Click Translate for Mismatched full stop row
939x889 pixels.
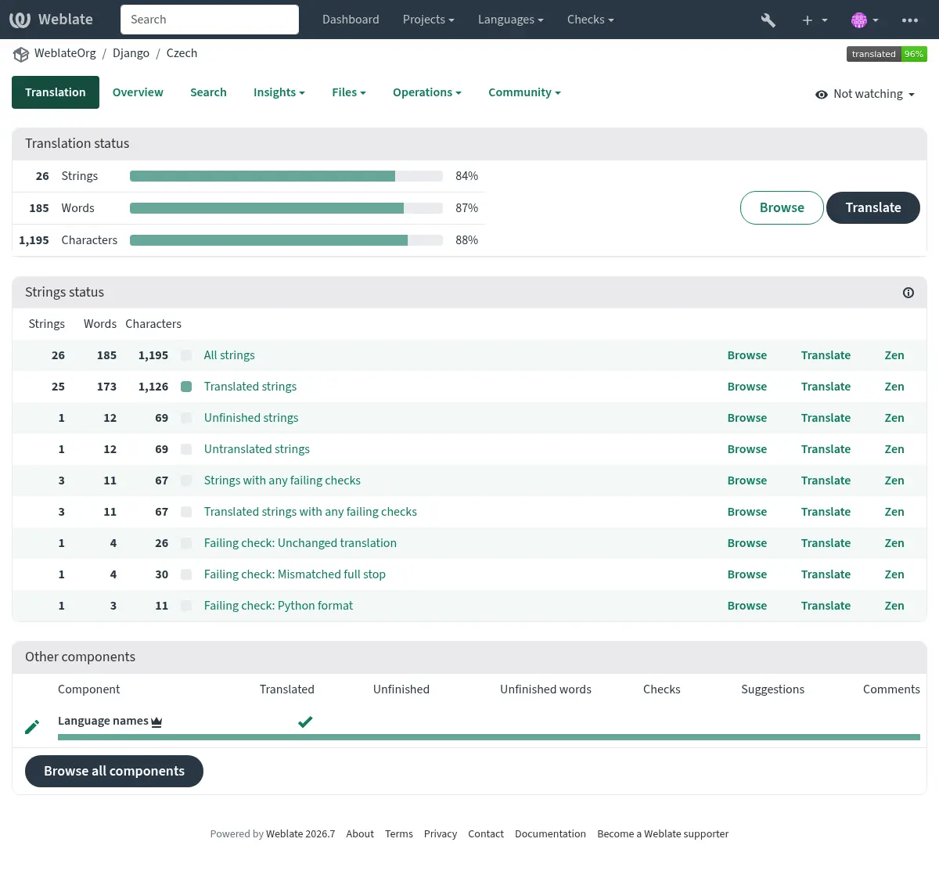(826, 574)
